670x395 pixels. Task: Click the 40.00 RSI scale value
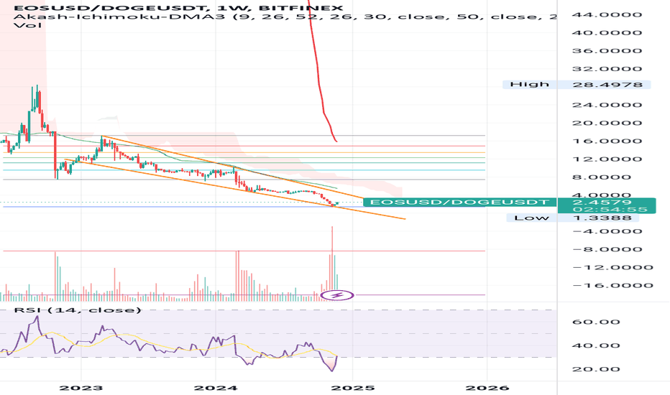click(x=596, y=346)
